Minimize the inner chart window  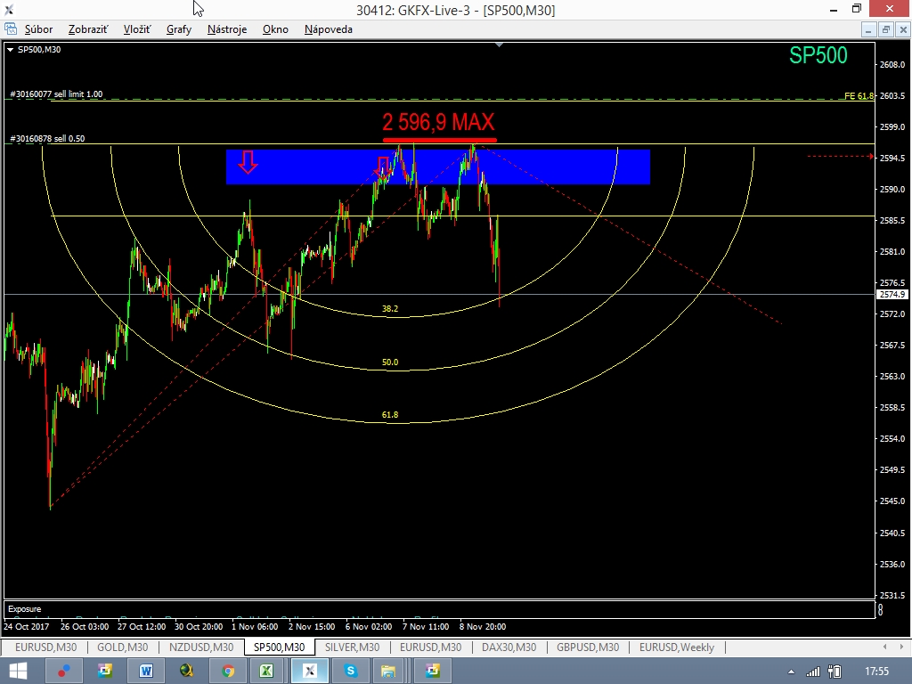tap(868, 29)
